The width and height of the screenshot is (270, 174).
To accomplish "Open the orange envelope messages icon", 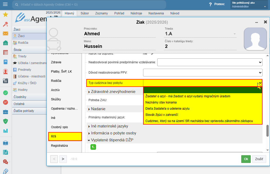I will tap(5, 33).
